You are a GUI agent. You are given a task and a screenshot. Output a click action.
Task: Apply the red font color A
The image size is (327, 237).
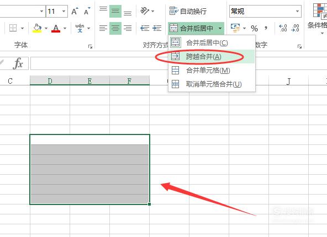coord(56,28)
